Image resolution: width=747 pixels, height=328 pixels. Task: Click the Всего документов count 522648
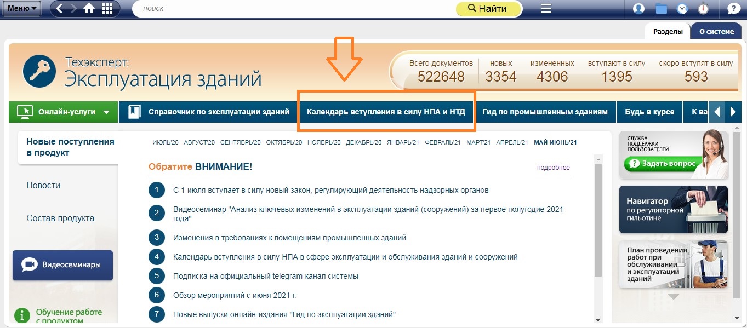click(x=441, y=76)
